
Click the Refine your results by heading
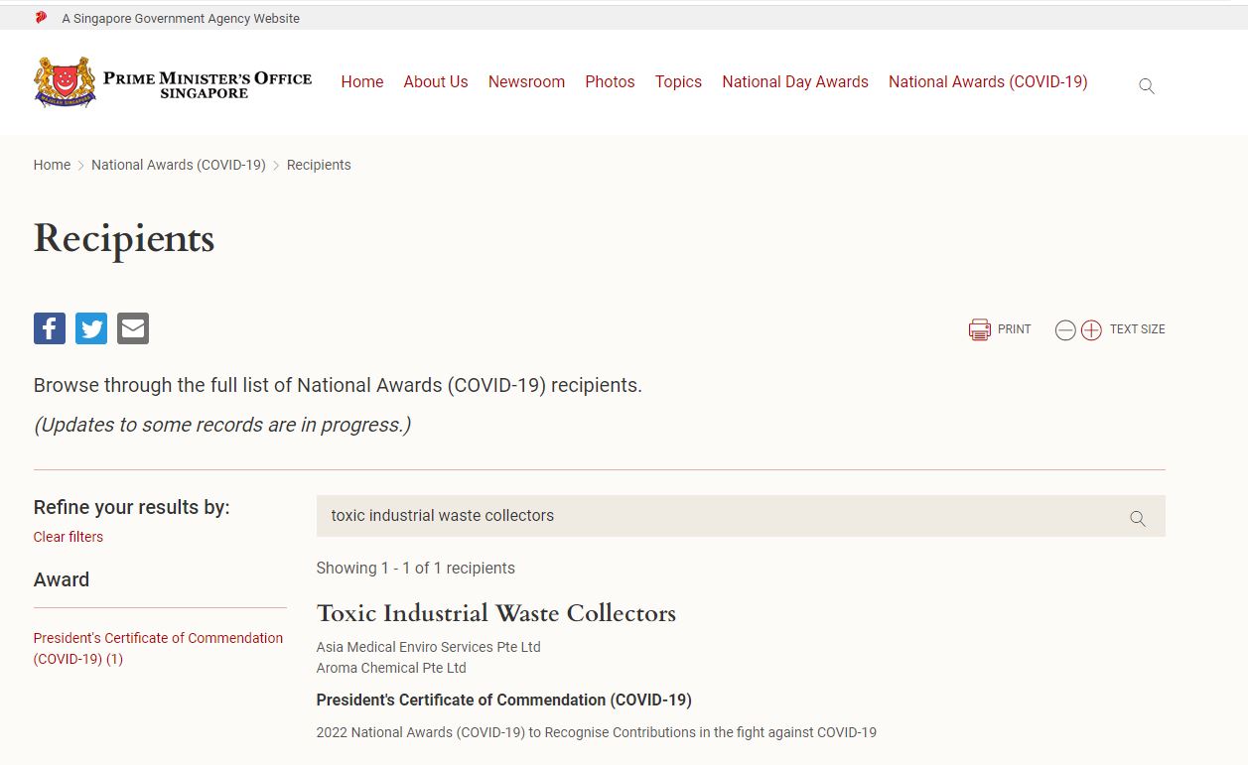pyautogui.click(x=132, y=507)
